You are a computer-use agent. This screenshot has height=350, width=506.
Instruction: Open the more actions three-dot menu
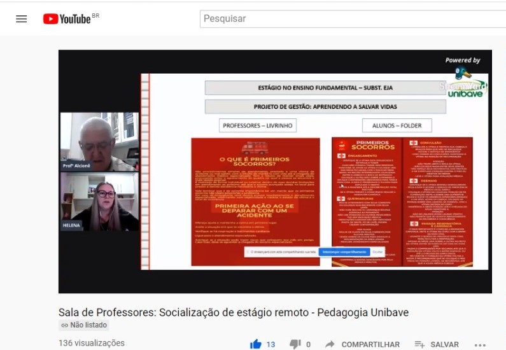(x=480, y=344)
